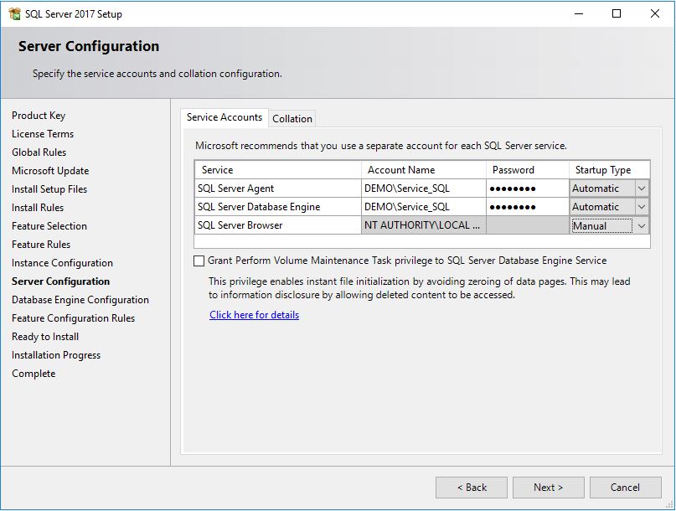Open SQL Server Database Engine startup type dropdown

tap(642, 206)
